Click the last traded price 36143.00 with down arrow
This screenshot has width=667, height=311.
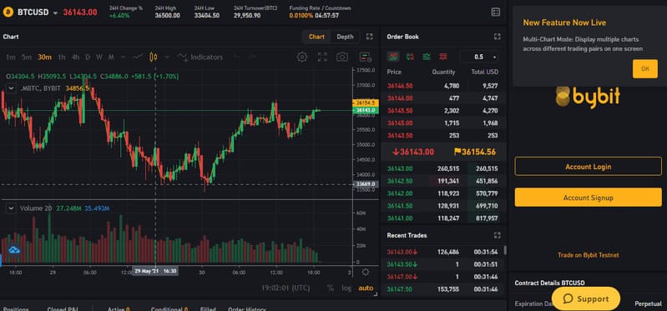point(413,152)
